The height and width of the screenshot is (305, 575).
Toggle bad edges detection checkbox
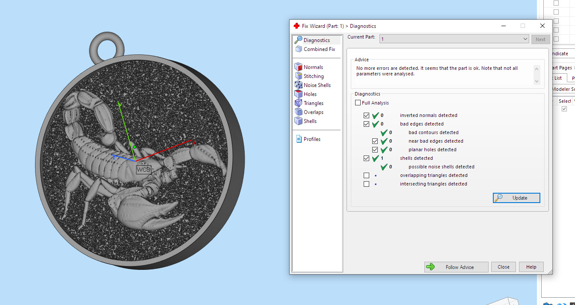[366, 124]
